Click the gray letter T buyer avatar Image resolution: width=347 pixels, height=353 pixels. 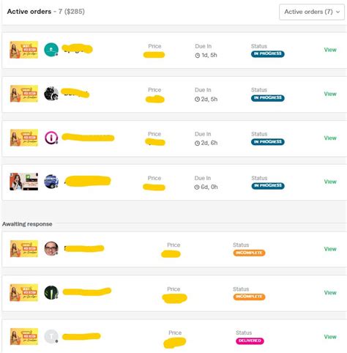coord(51,336)
